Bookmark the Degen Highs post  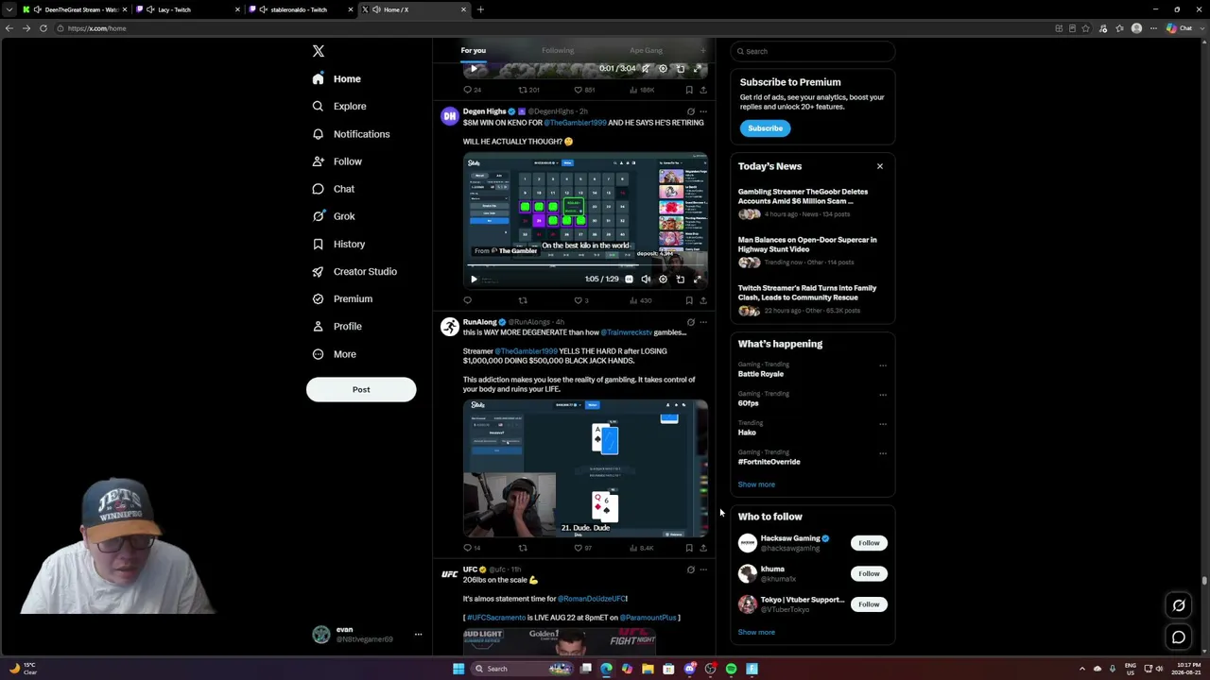[689, 301]
